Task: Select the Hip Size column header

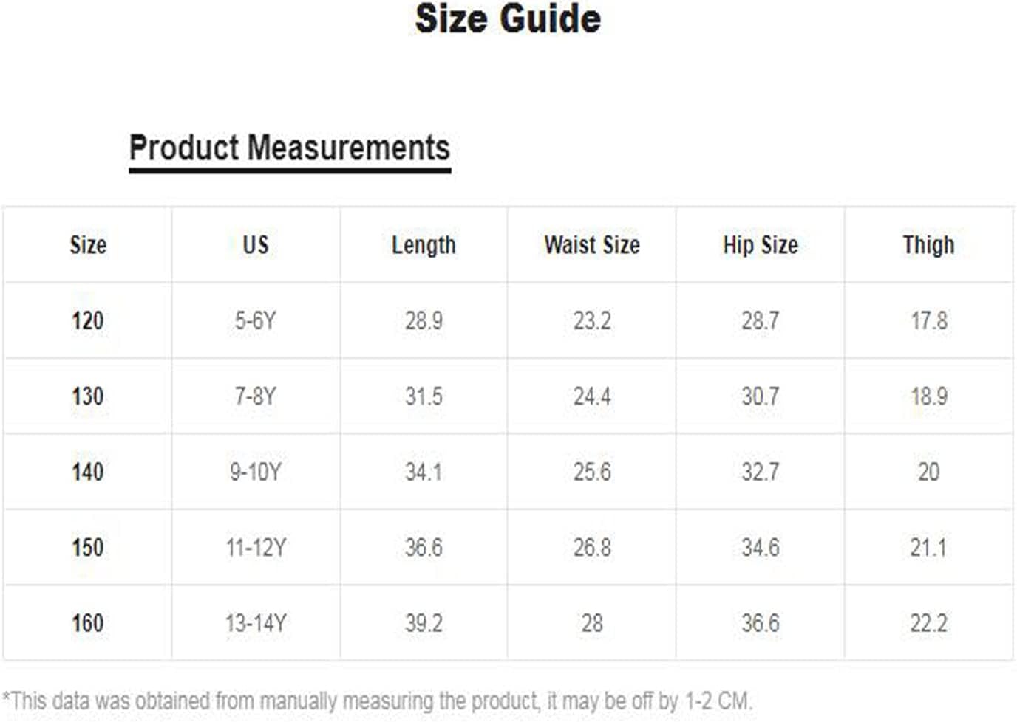Action: point(761,245)
